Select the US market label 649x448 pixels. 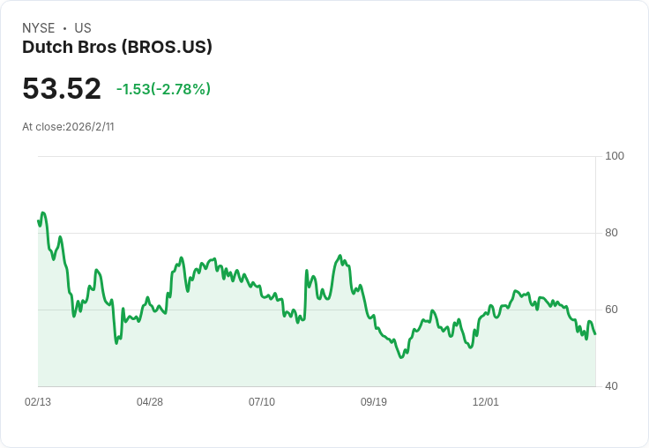coord(83,28)
